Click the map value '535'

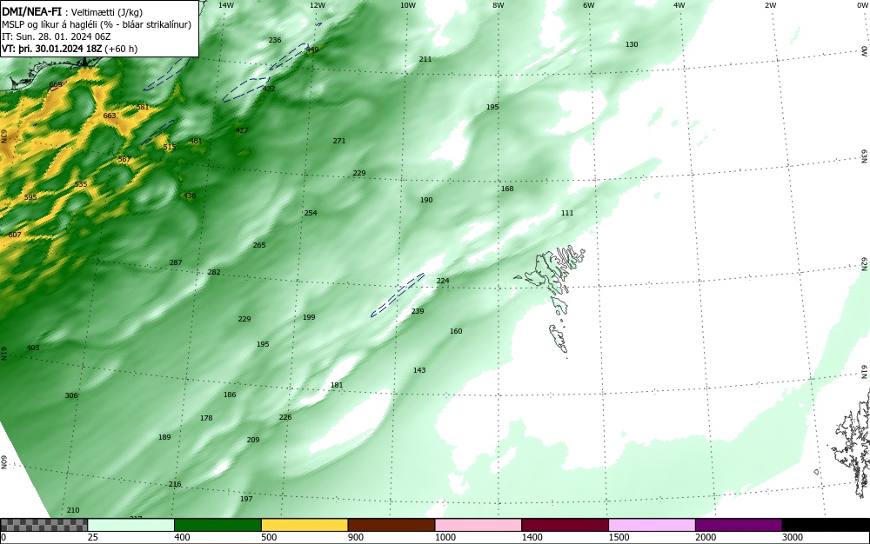(x=81, y=184)
